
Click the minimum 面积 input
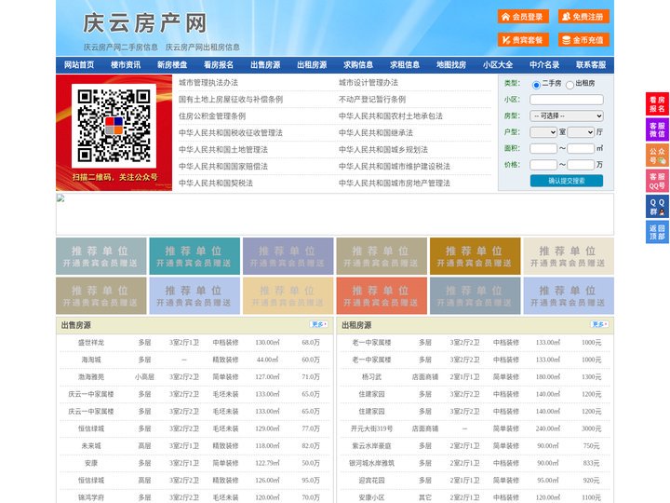tap(543, 148)
